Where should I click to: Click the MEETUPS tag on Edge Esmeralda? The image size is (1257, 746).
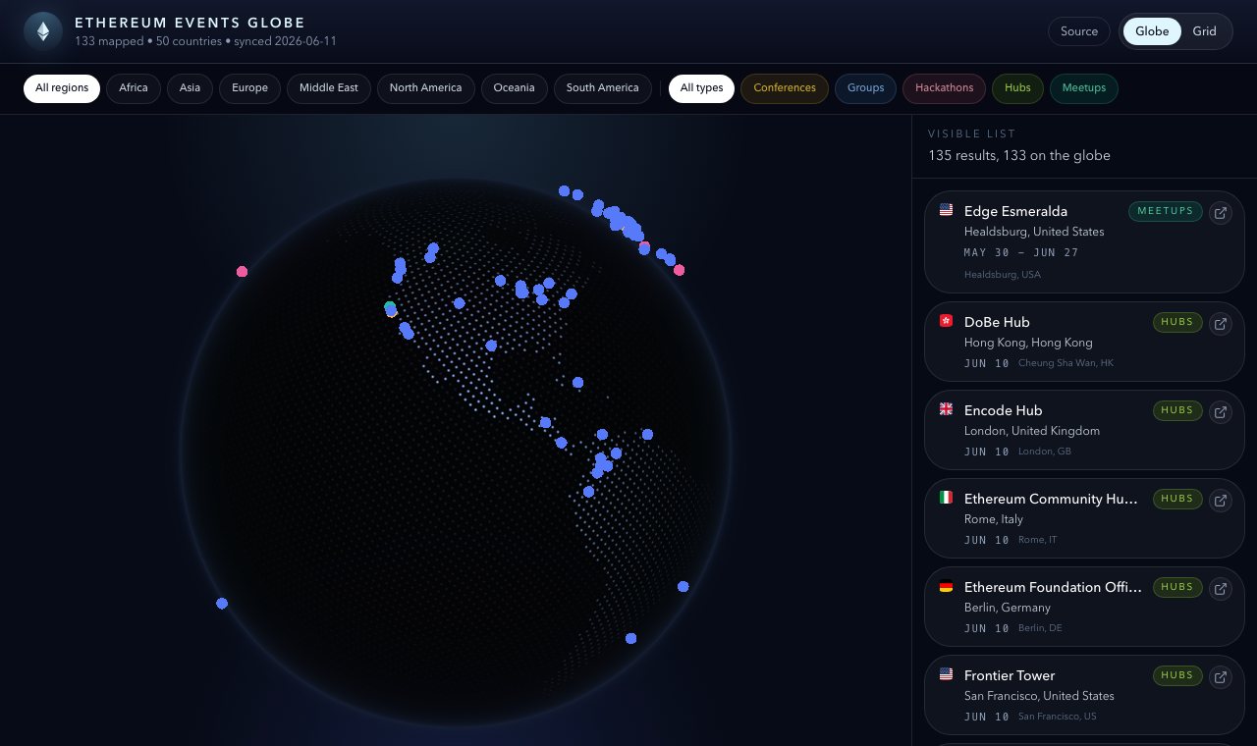(1165, 211)
